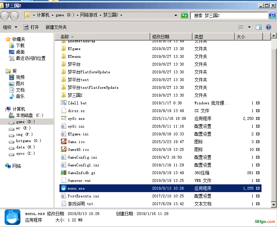Sort by 名称 column header
This screenshot has height=227, width=277.
pos(102,37)
